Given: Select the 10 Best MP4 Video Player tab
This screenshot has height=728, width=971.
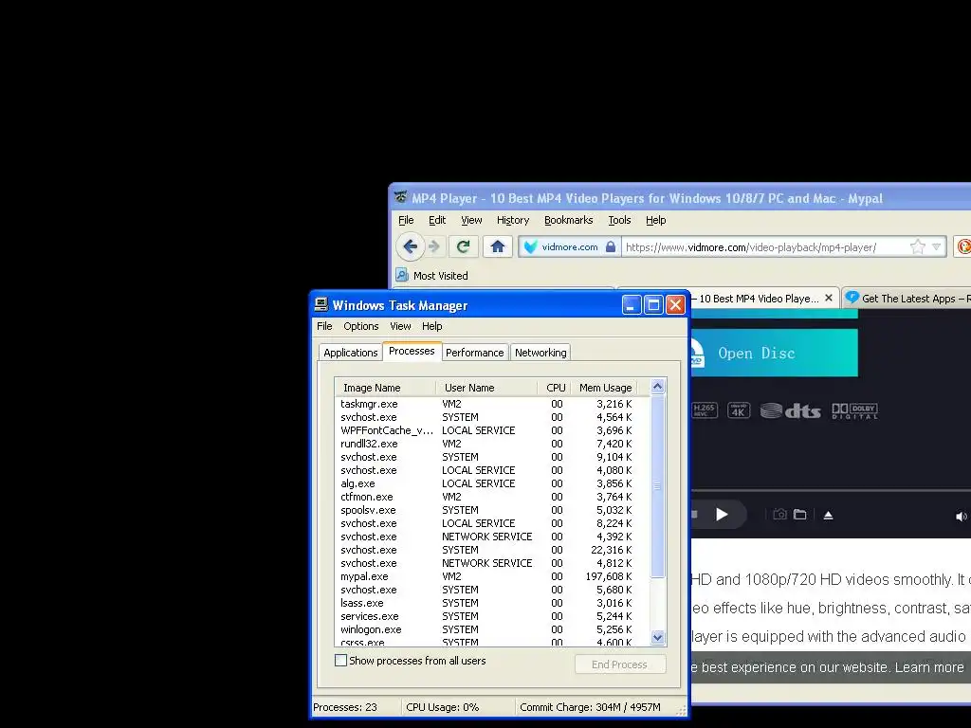Looking at the screenshot, I should click(x=759, y=299).
